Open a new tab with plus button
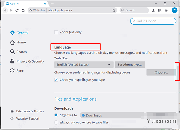 [52, 4]
